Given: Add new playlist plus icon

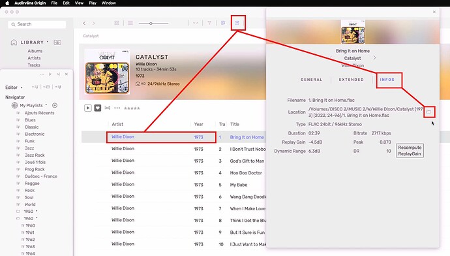Looking at the screenshot, I should coord(55,105).
